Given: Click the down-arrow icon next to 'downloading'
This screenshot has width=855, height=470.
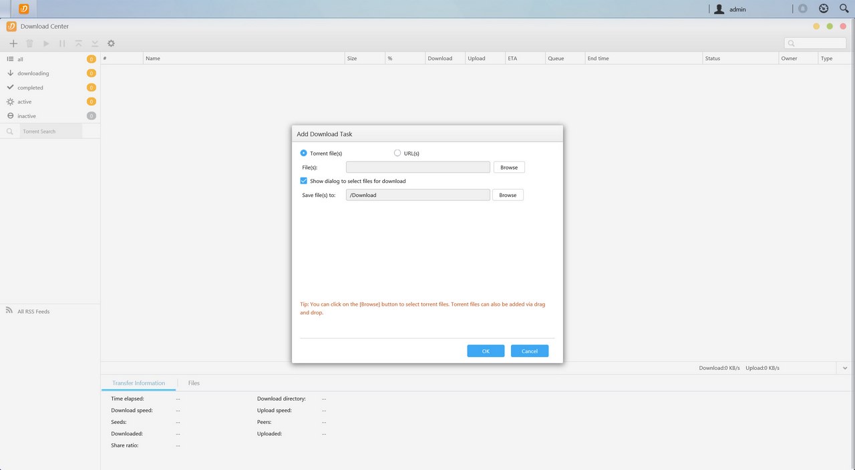Looking at the screenshot, I should click(10, 73).
